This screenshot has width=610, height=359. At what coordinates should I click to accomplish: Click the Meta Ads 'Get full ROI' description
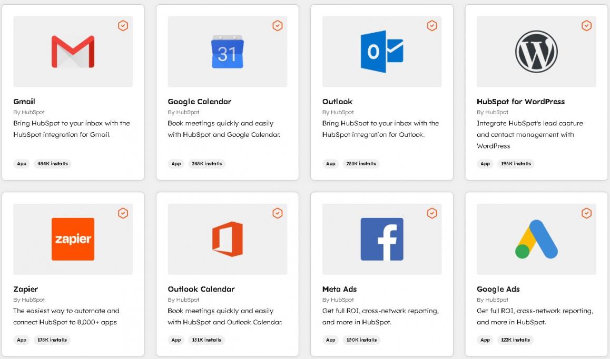tap(380, 316)
